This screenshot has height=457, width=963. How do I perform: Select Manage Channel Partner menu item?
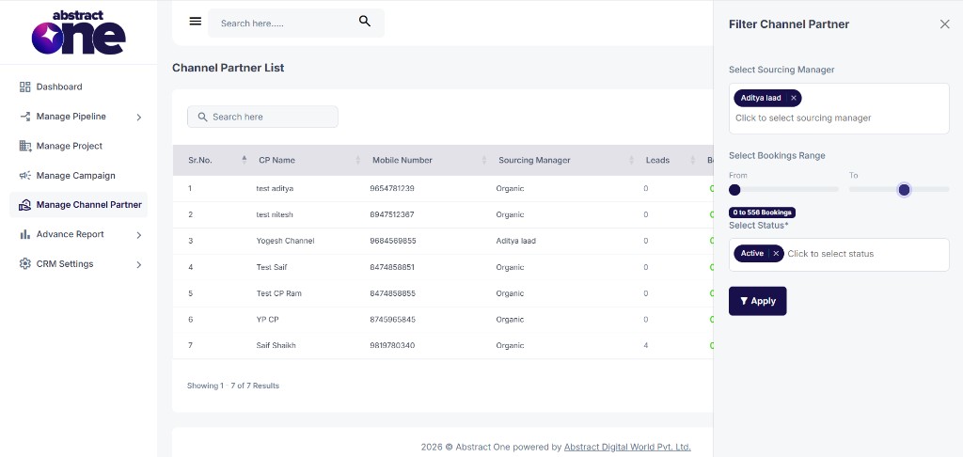pyautogui.click(x=89, y=205)
